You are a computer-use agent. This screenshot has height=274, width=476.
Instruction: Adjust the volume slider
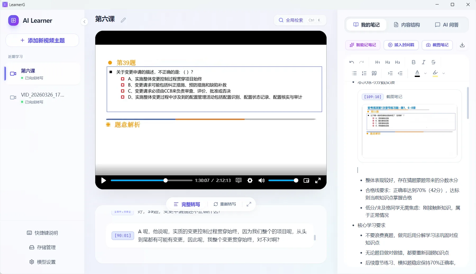coord(283,181)
